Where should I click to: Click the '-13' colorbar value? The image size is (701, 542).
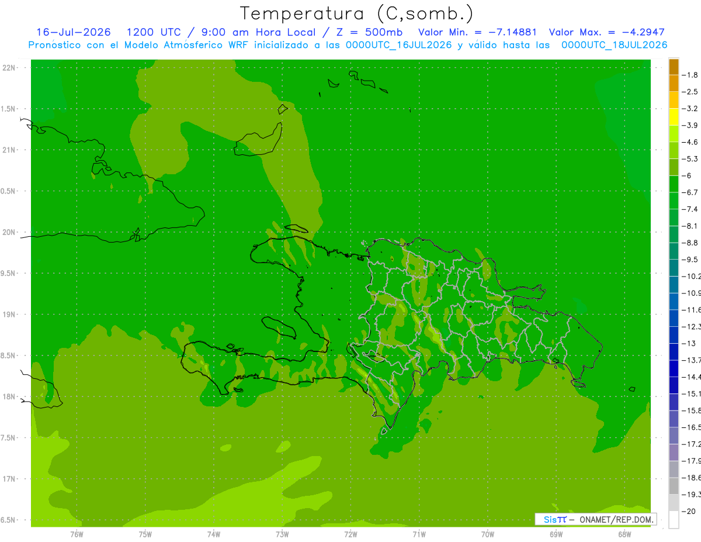pyautogui.click(x=688, y=343)
